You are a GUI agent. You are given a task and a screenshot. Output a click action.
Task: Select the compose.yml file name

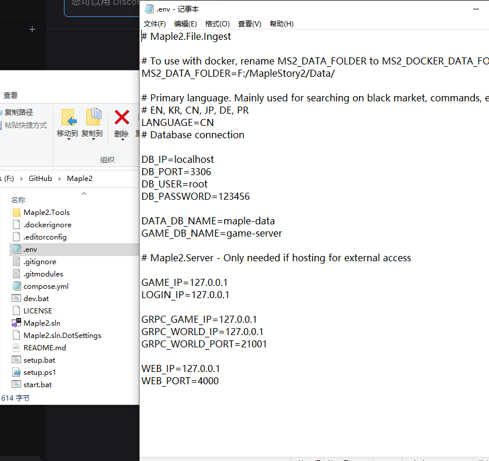coord(46,286)
